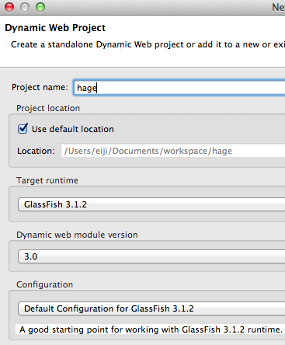Click the 'Dynamic Web Project' heading text
Viewport: 285px width, 345px height.
tap(55, 28)
